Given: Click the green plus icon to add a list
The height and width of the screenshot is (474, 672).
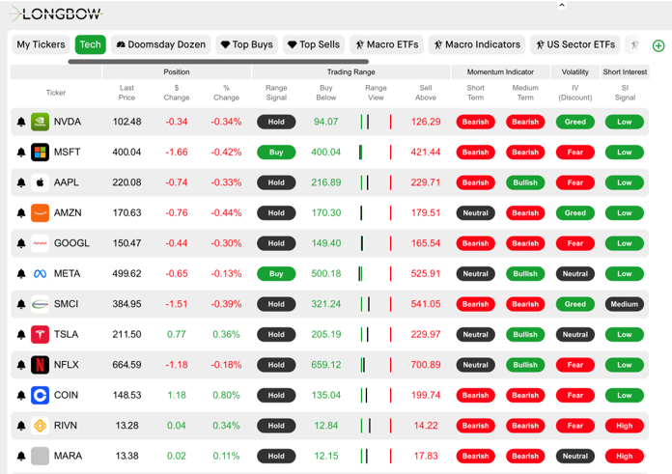Looking at the screenshot, I should coord(658,45).
